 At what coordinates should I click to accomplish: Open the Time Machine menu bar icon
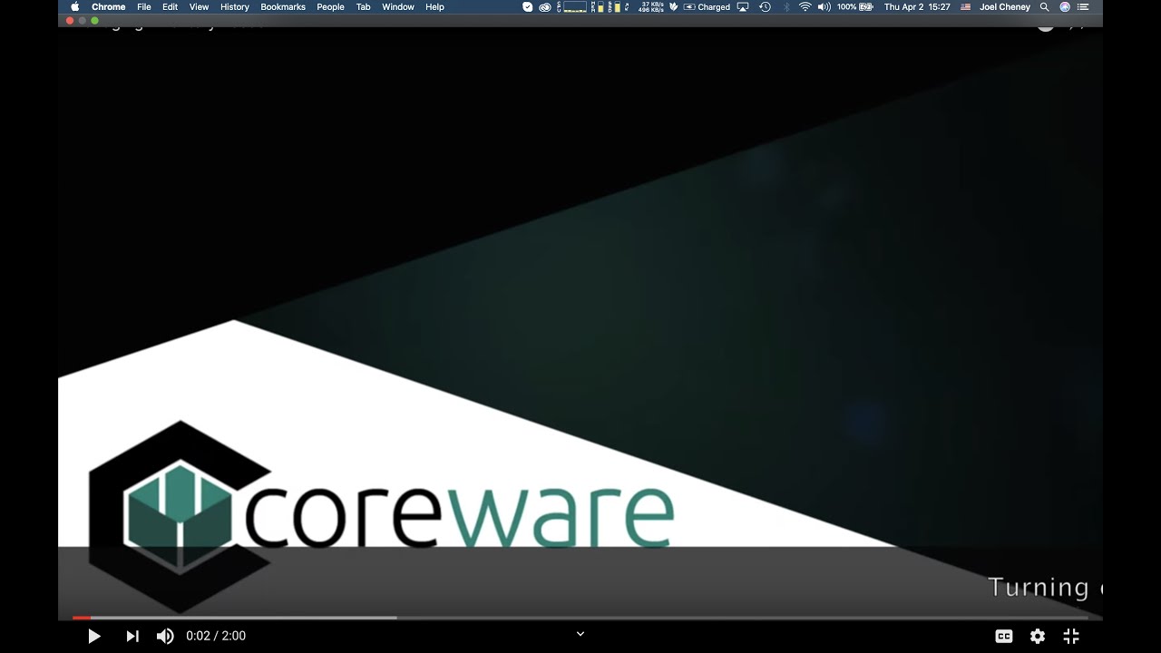(765, 7)
